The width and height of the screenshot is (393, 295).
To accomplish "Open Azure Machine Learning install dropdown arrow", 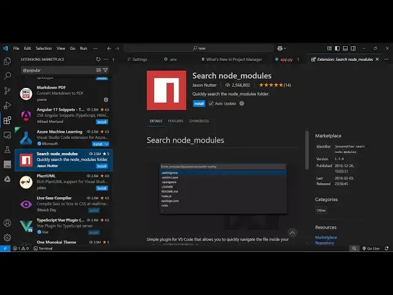I will pos(106,144).
